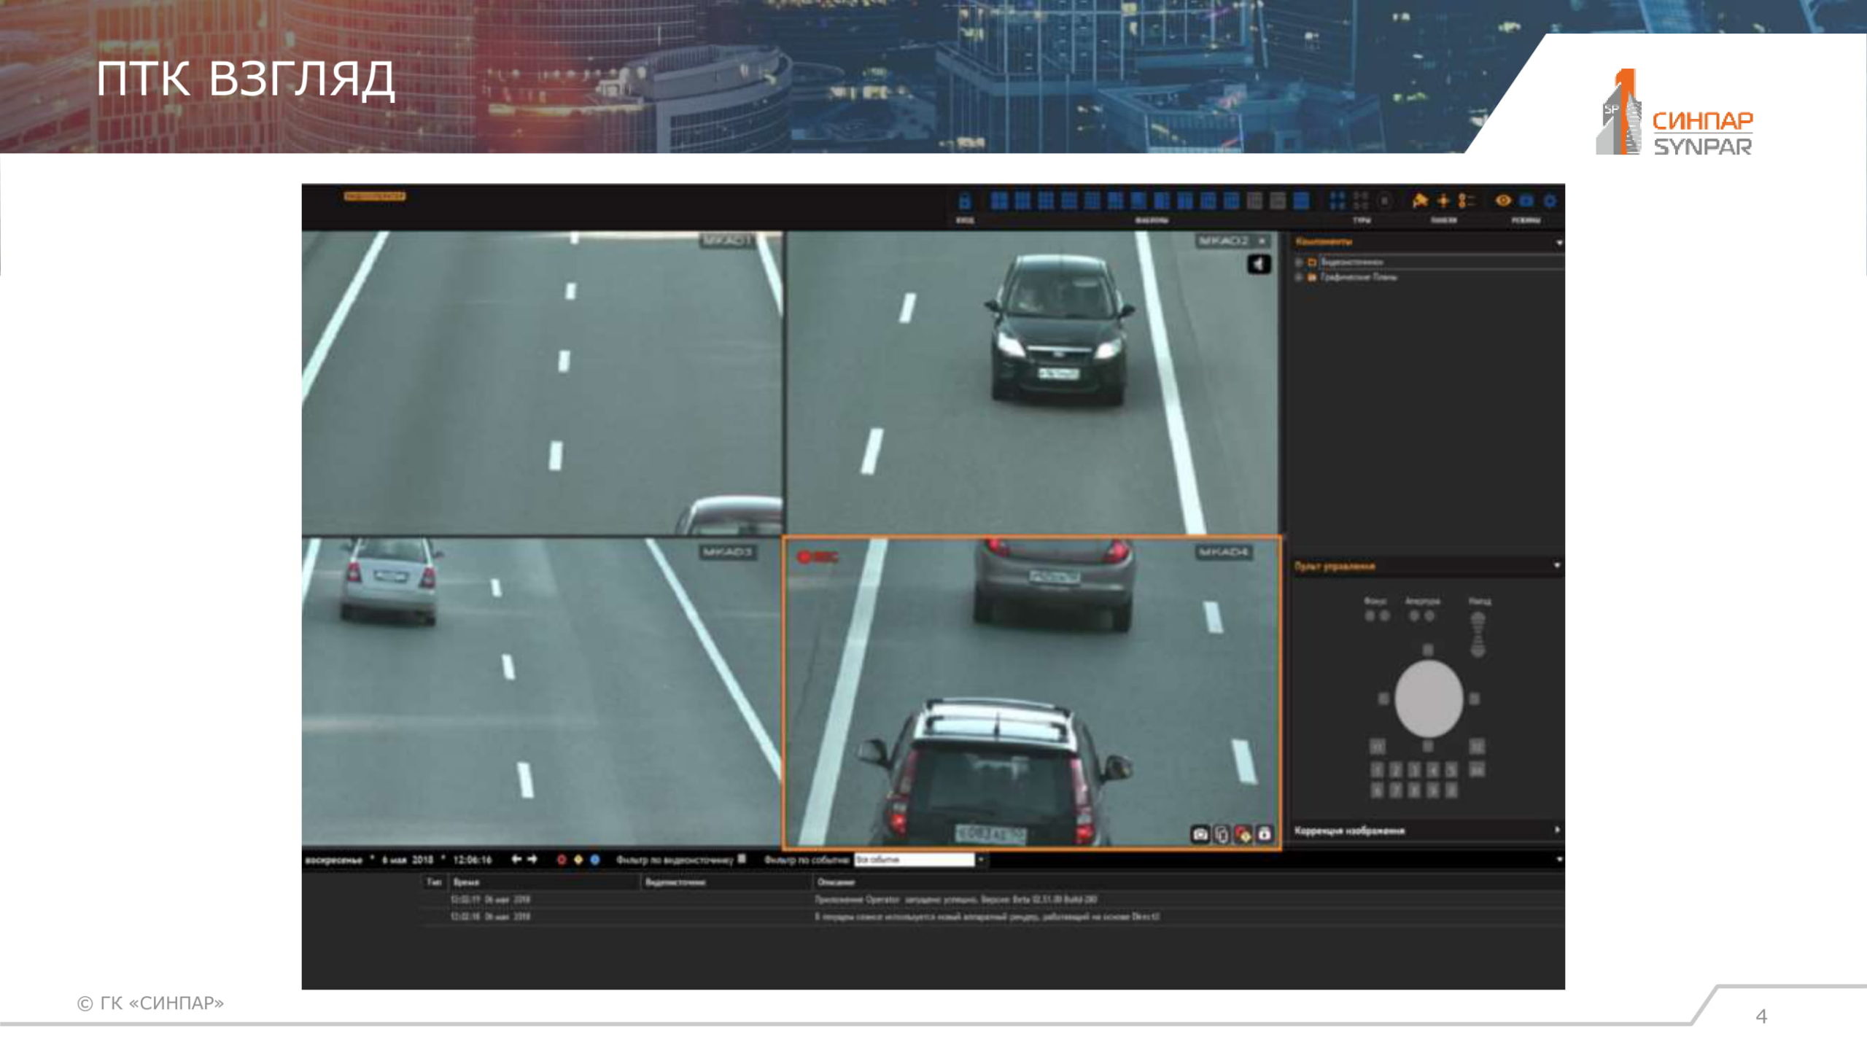Select the first blue camera grid layout
Screen dimensions: 1867x1050
pos(999,201)
